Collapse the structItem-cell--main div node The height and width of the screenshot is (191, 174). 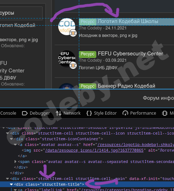(x=7, y=179)
